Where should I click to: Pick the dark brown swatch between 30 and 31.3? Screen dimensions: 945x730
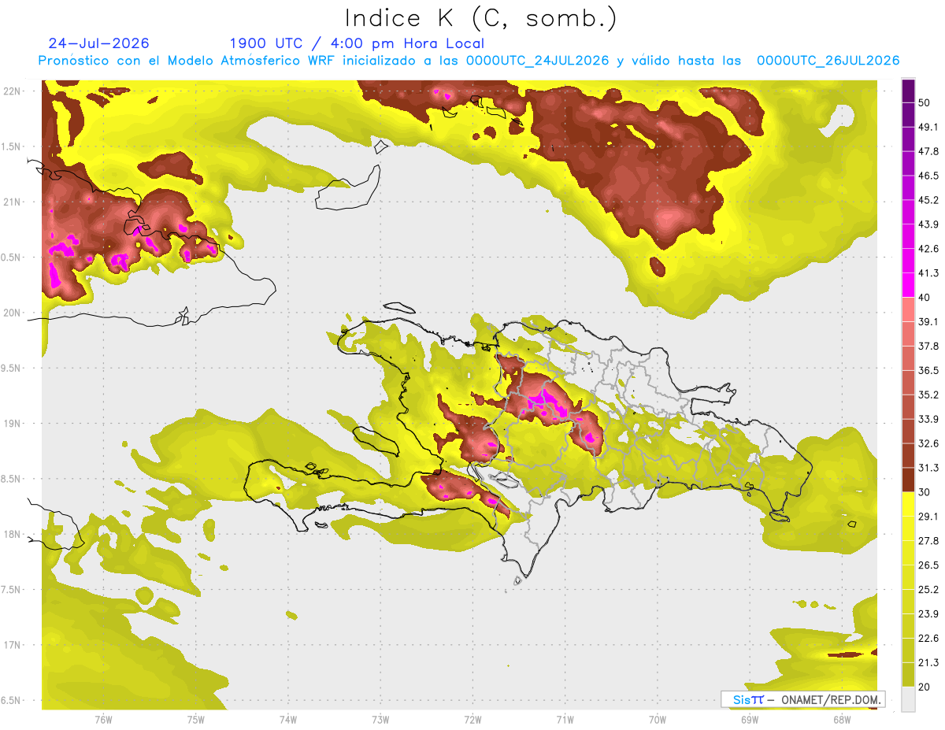(x=908, y=480)
